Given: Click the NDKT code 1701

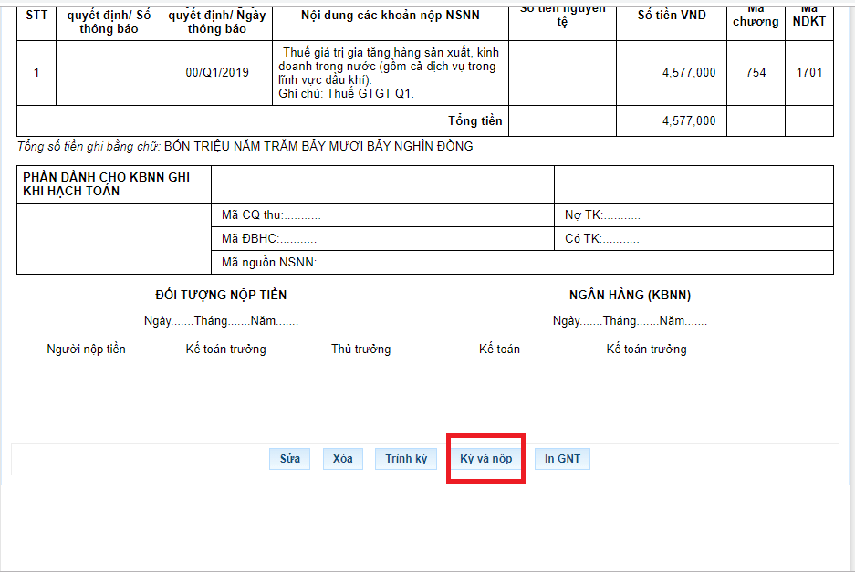Looking at the screenshot, I should tap(808, 73).
